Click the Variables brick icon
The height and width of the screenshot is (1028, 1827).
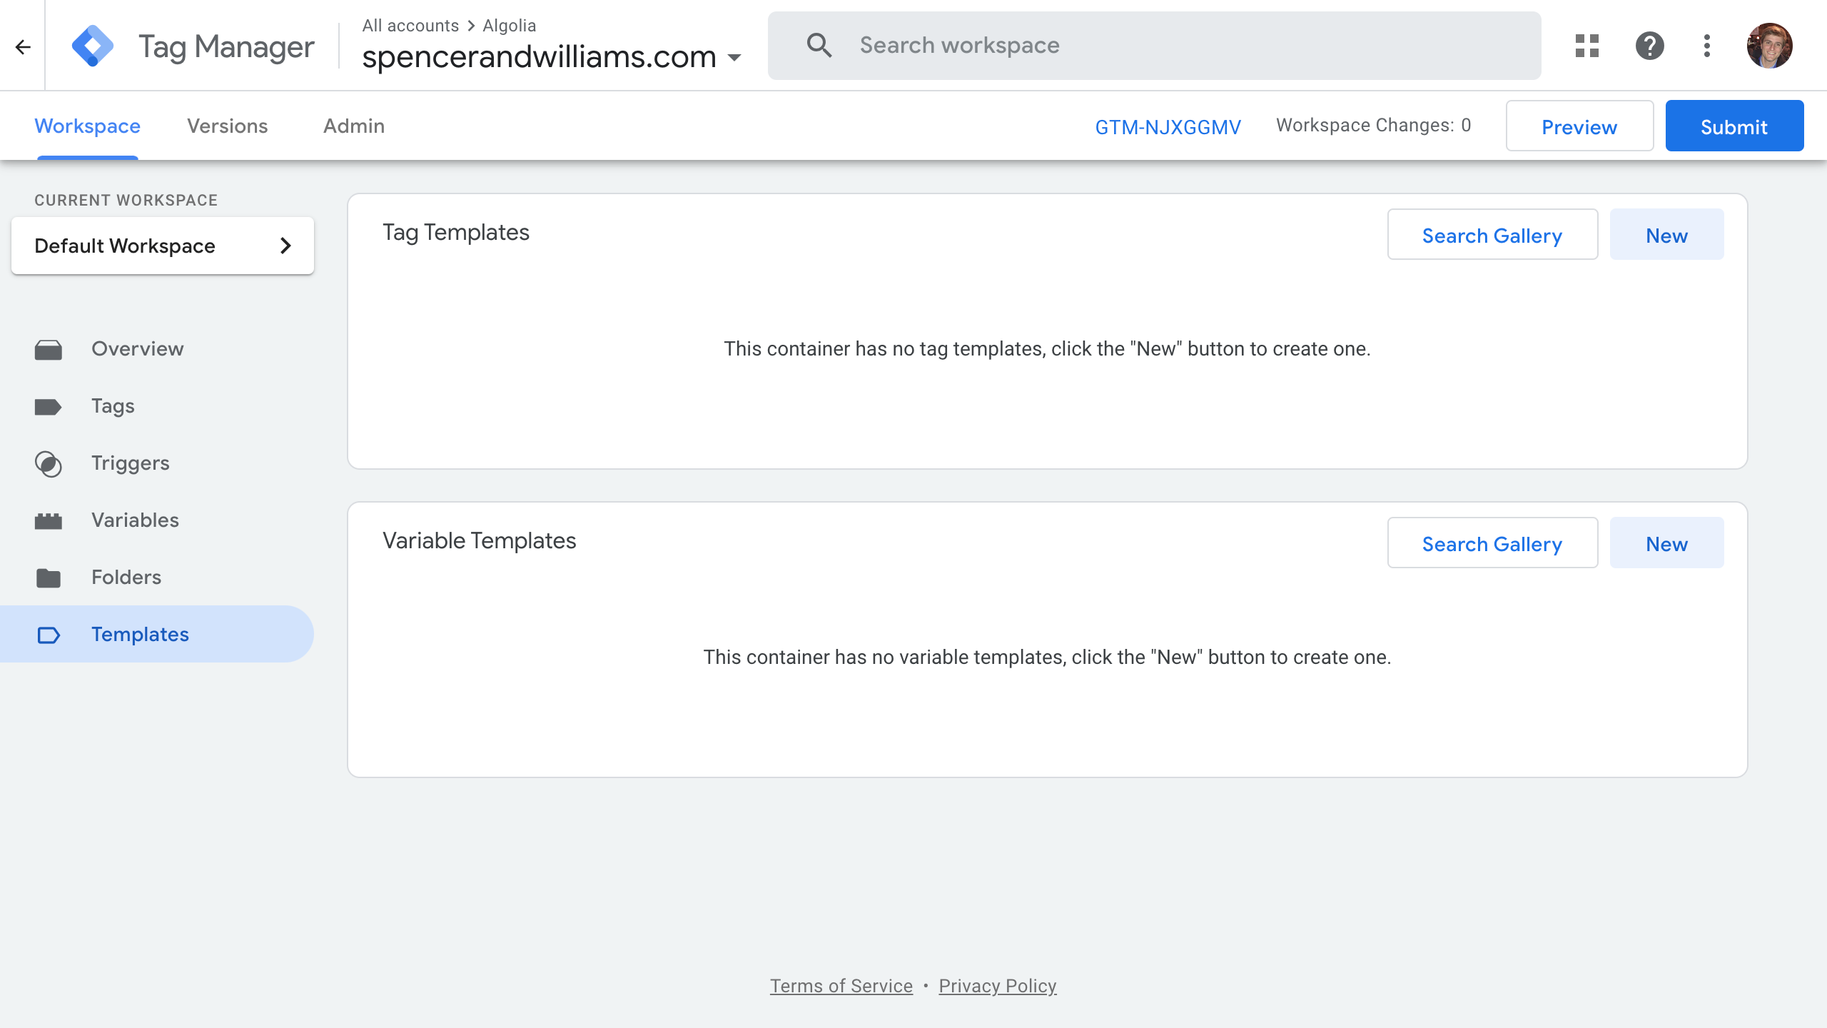coord(49,520)
